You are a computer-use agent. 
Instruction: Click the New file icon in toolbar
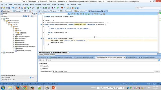pos(2,8)
